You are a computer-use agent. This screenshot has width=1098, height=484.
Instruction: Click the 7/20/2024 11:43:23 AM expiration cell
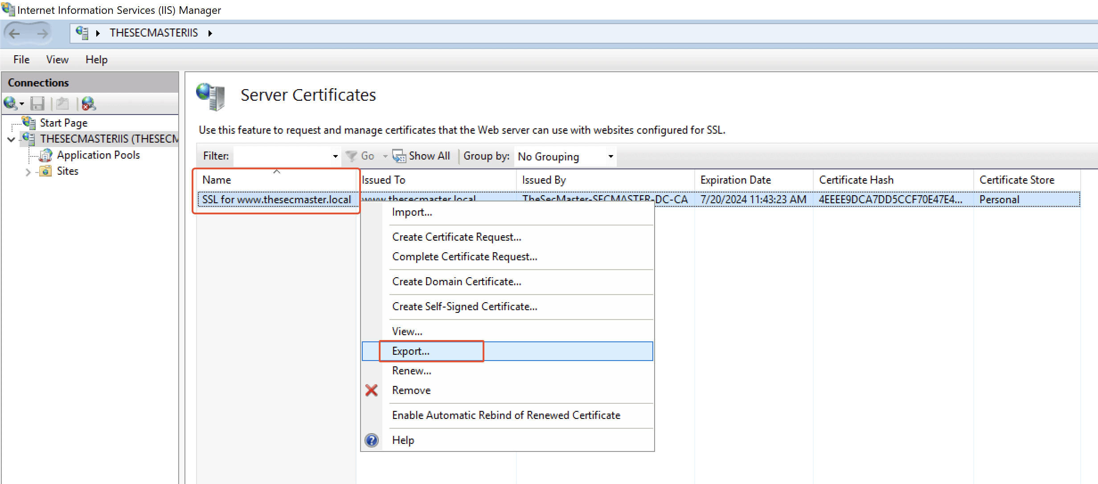click(753, 199)
